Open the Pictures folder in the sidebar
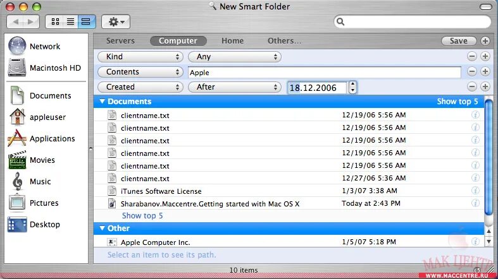This screenshot has height=279, width=498. [x=33, y=203]
